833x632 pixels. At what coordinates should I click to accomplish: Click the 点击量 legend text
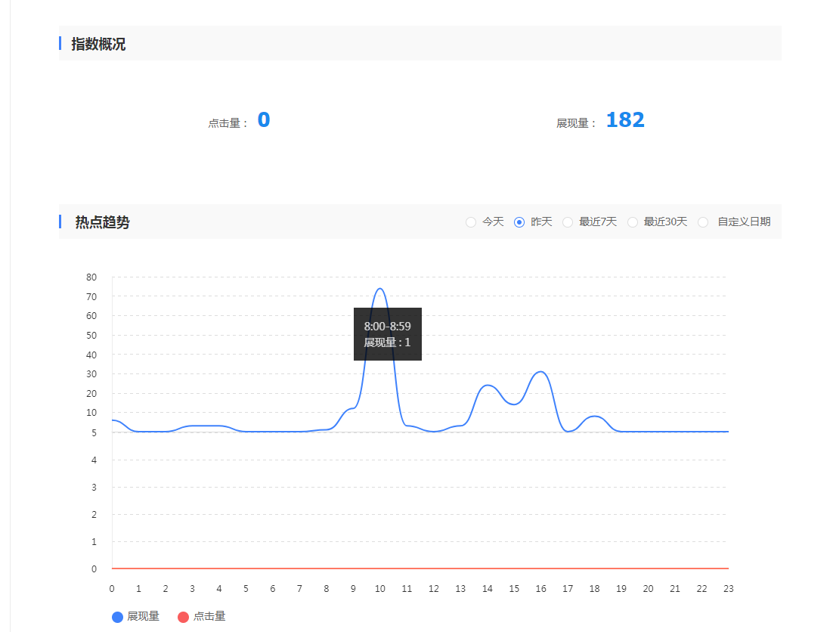point(209,616)
